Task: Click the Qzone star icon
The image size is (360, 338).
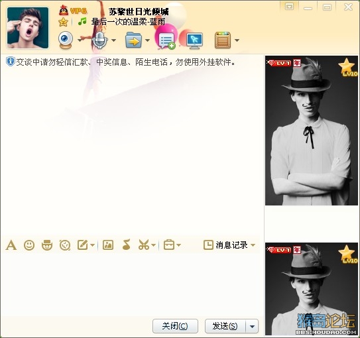Action: click(x=63, y=22)
